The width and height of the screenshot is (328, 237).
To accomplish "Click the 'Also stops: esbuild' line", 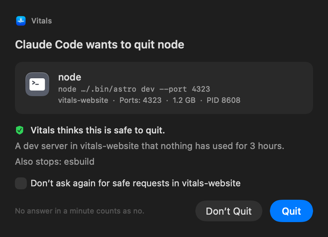I will [x=54, y=162].
